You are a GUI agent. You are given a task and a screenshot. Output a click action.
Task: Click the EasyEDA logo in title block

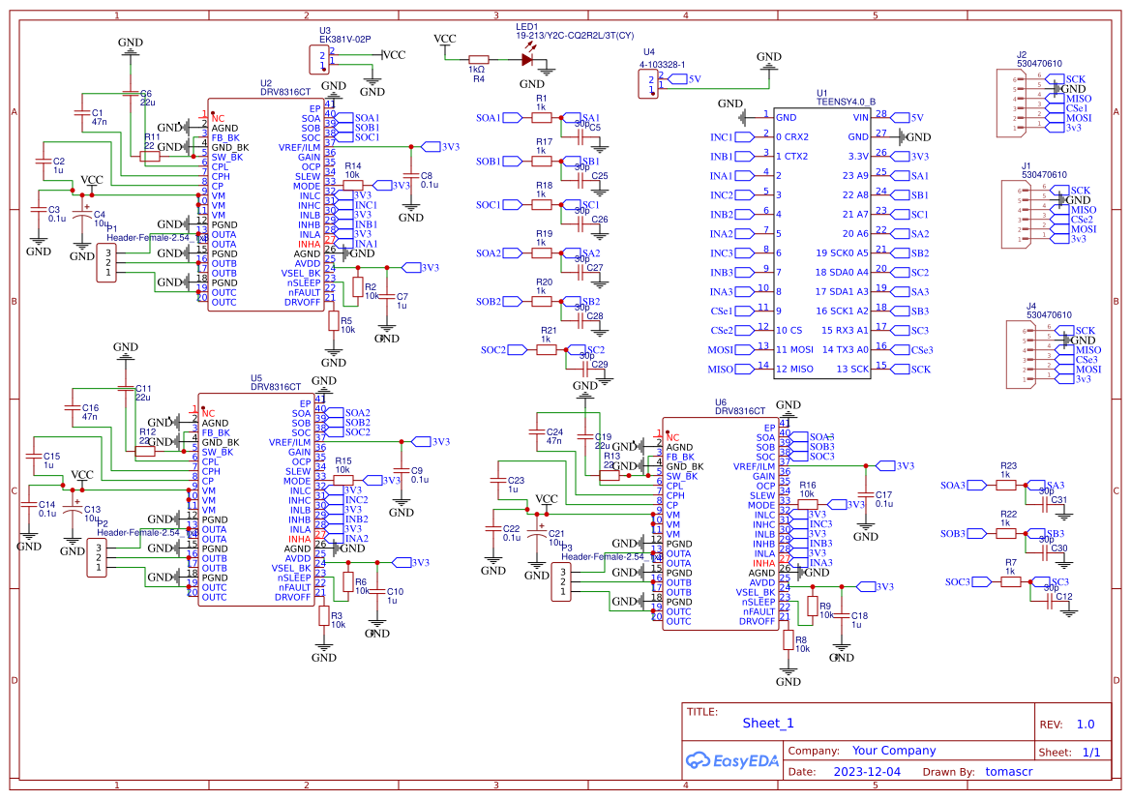(x=731, y=760)
